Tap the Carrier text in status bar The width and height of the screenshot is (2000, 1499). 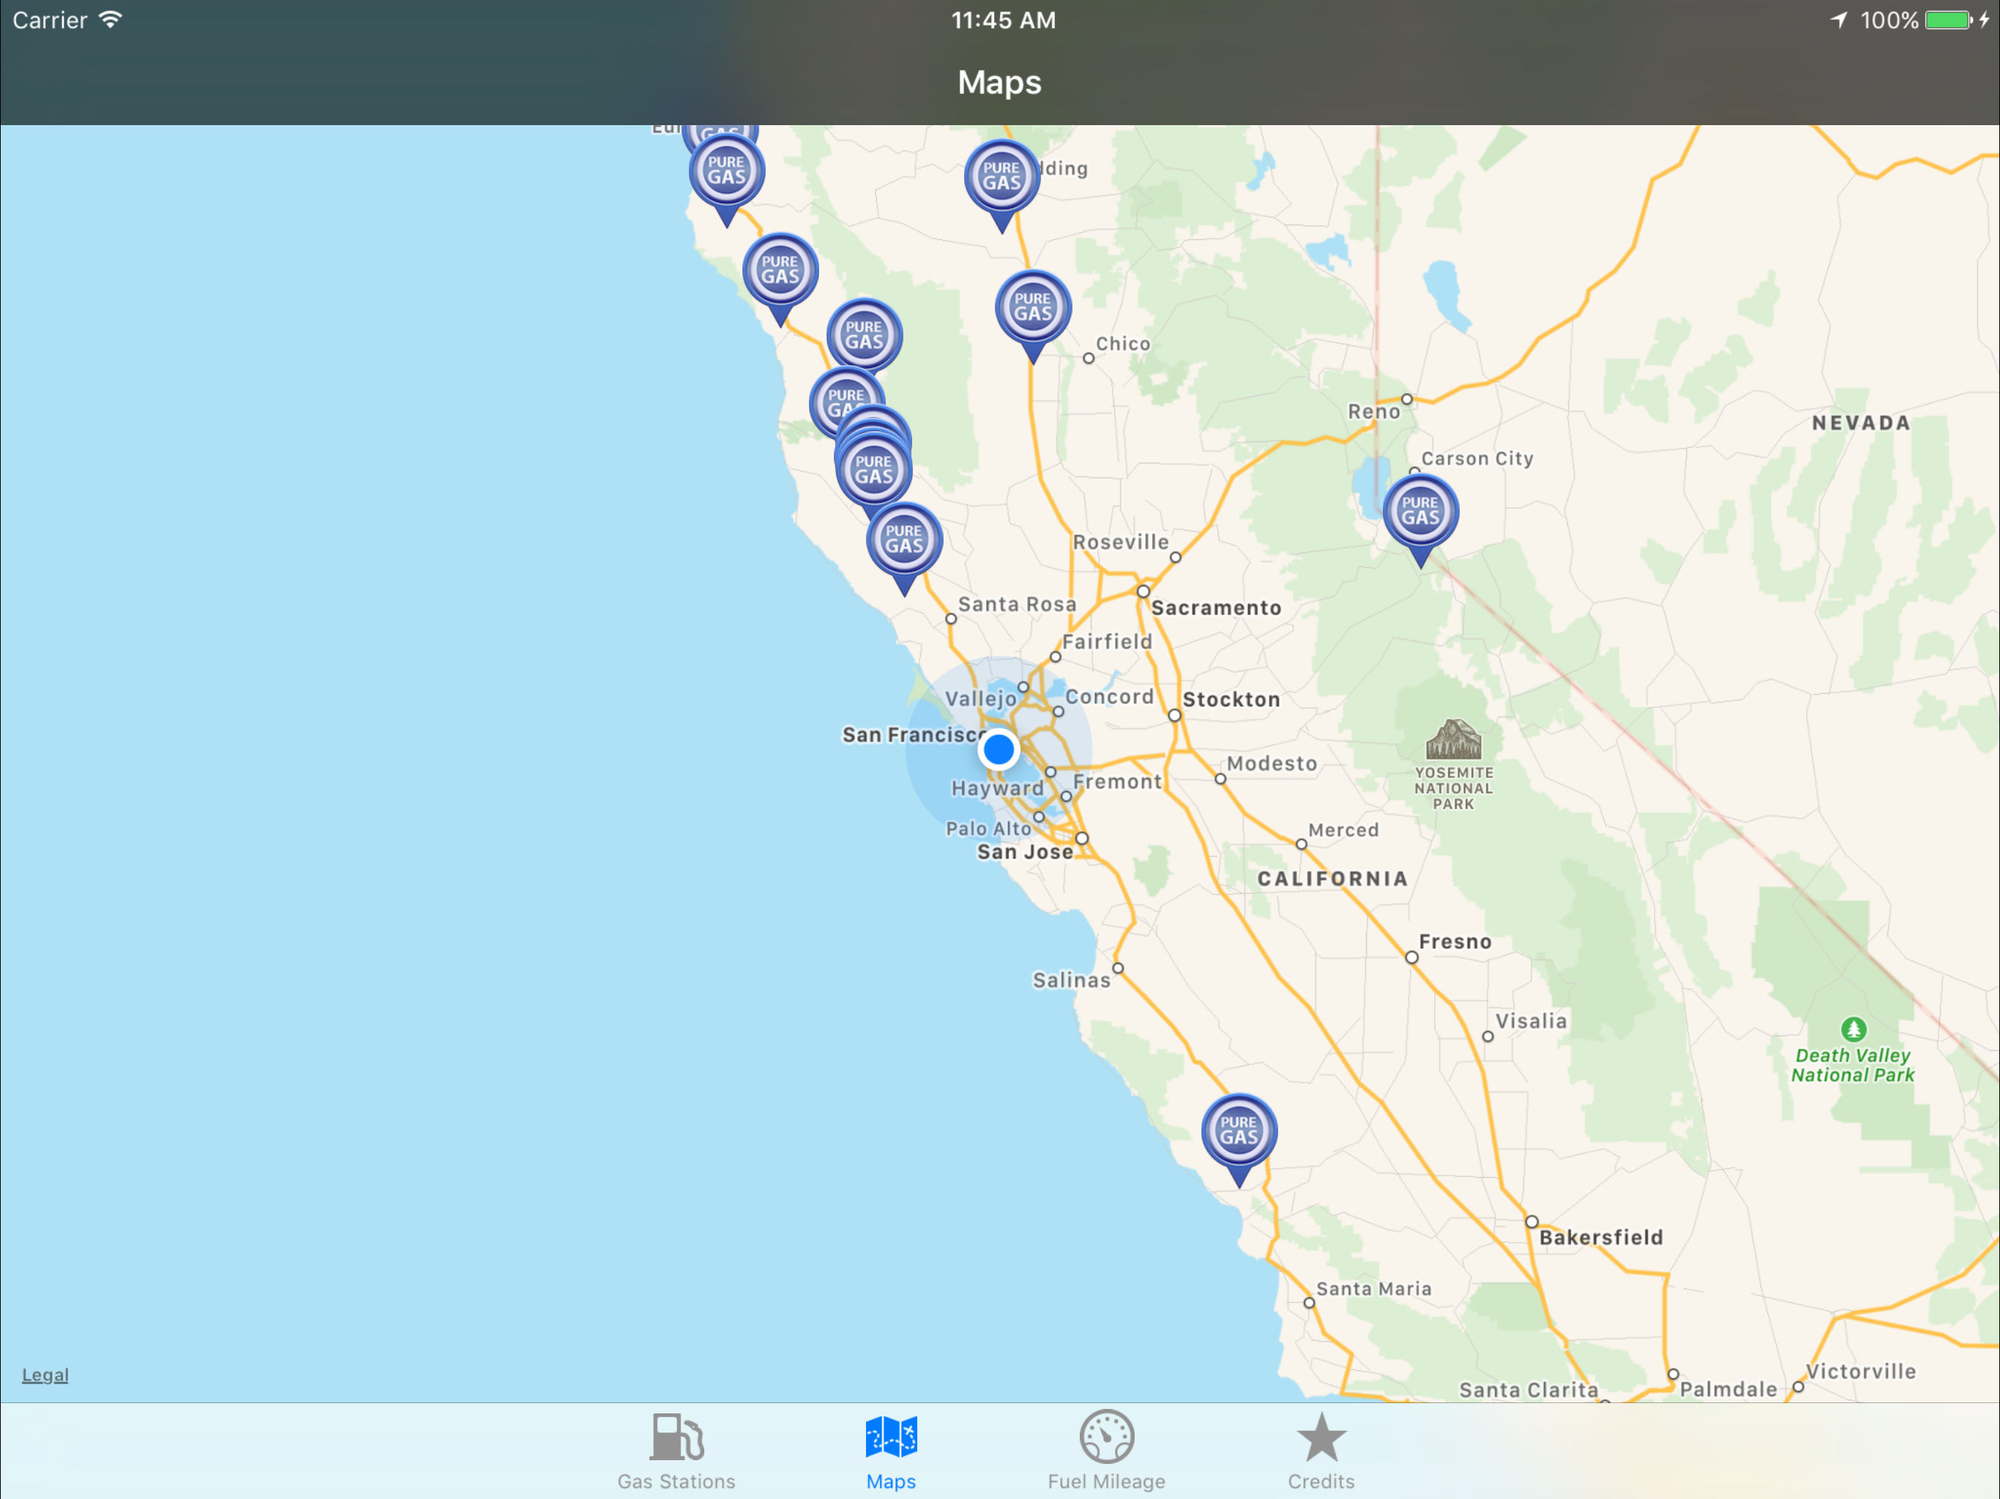tap(50, 20)
